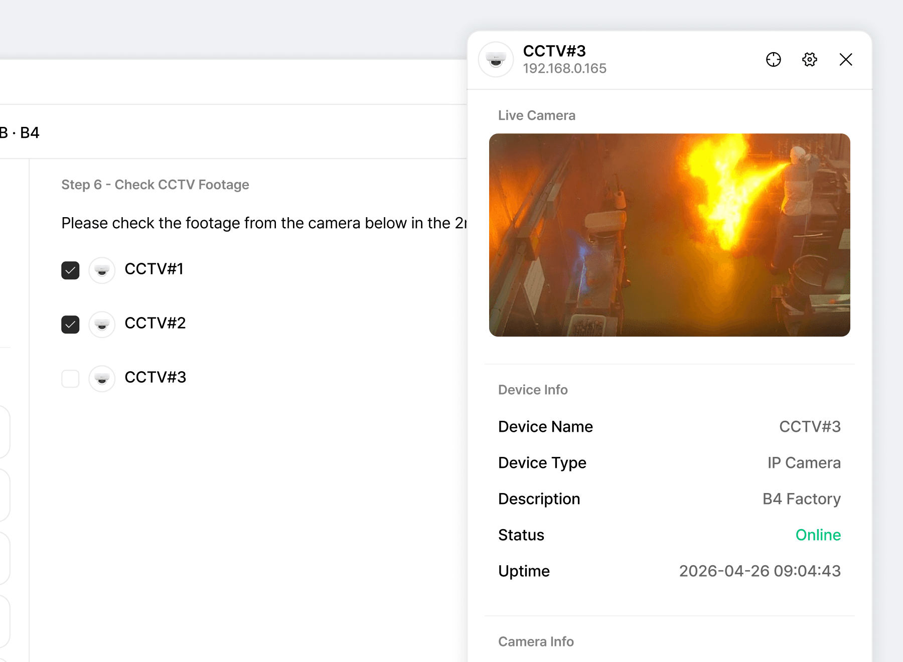This screenshot has width=903, height=662.
Task: Open CCTV#3 settings with the gear icon
Action: [809, 60]
